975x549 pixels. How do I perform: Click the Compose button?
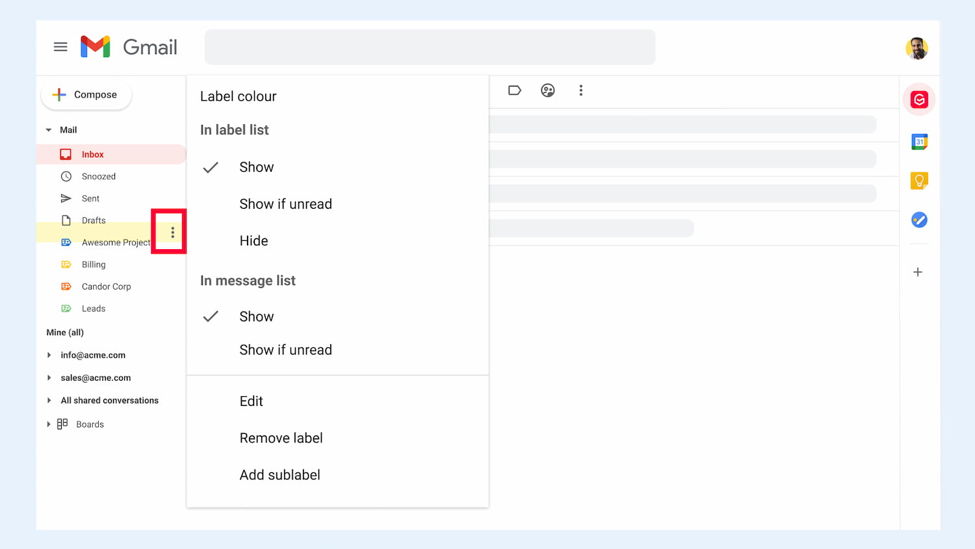pyautogui.click(x=86, y=94)
